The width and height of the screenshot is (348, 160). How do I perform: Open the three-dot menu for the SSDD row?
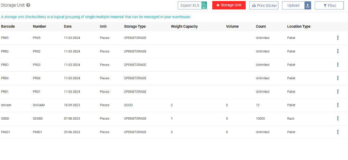click(x=338, y=119)
